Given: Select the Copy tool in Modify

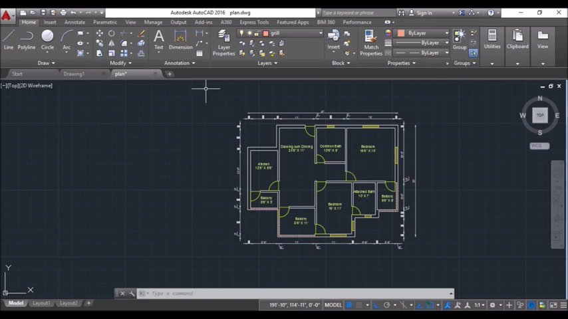Looking at the screenshot, I should click(x=99, y=43).
